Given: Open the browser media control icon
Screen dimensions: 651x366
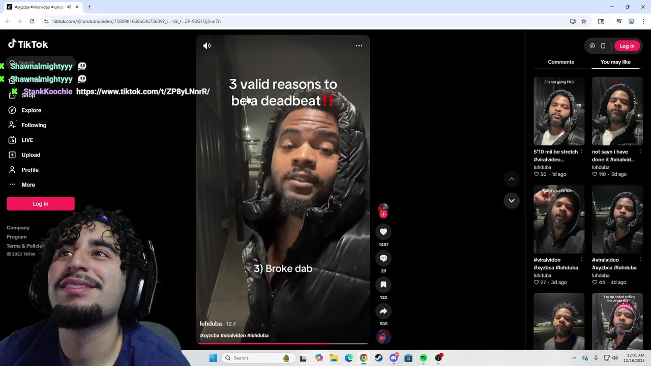Looking at the screenshot, I should pos(619,21).
